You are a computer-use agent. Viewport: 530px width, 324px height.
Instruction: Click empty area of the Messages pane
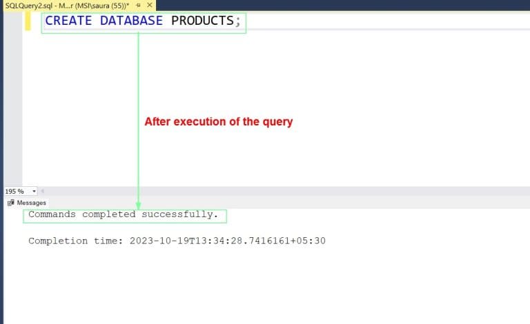271,287
